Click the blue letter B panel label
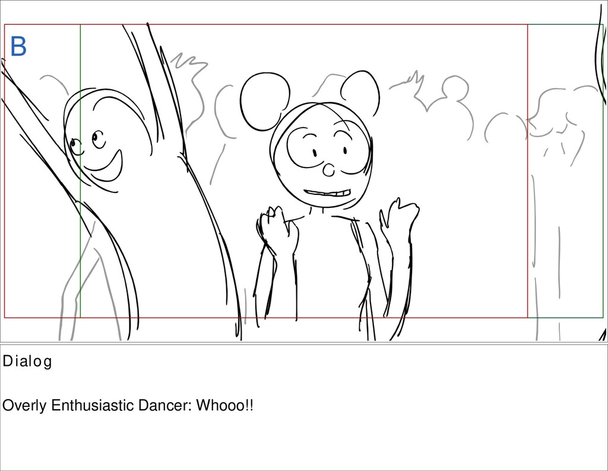This screenshot has width=608, height=471. pyautogui.click(x=18, y=46)
